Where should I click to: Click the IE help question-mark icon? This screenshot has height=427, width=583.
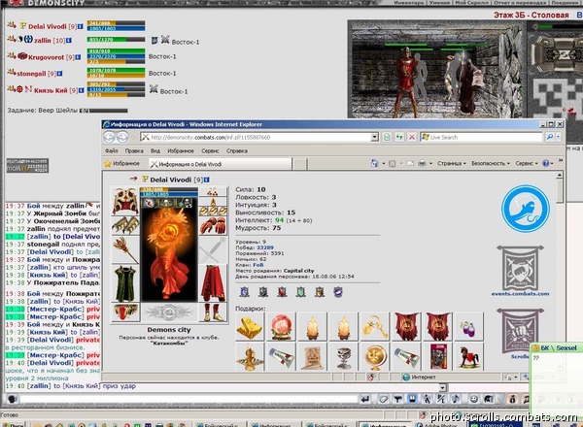tap(545, 163)
